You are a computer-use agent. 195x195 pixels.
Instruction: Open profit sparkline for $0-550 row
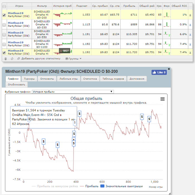(x=63, y=34)
